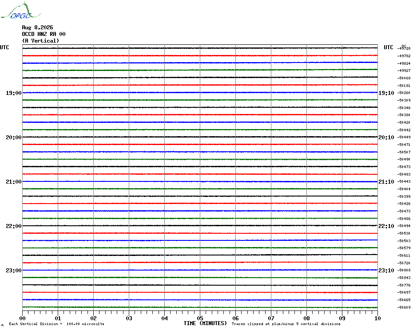Viewport: 413px width, 330px height.
Task: Click the OFGC logo at top left
Action: pos(21,11)
